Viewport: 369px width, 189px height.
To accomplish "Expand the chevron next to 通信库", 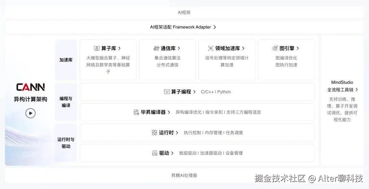I will pos(179,48).
